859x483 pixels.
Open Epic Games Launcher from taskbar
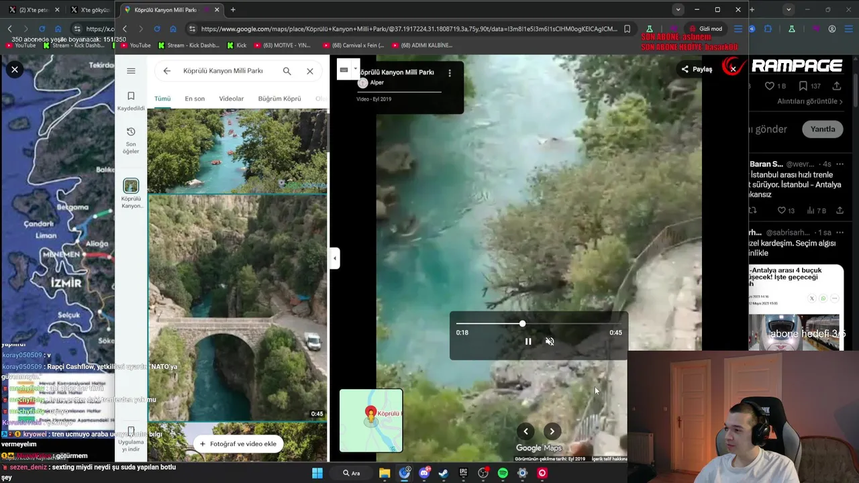[x=463, y=473]
